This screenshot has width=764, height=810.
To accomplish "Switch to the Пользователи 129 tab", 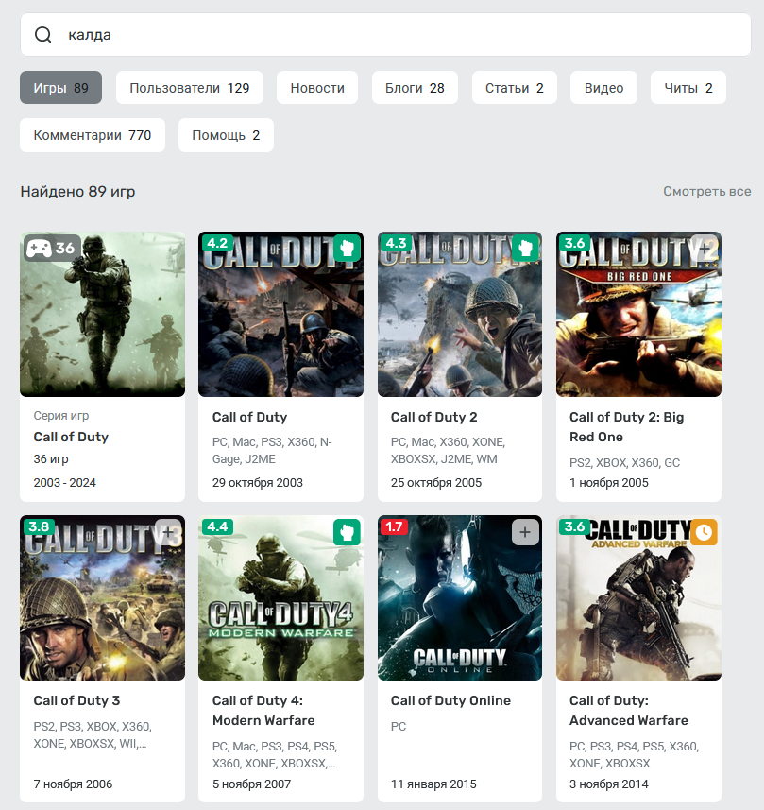I will [190, 88].
